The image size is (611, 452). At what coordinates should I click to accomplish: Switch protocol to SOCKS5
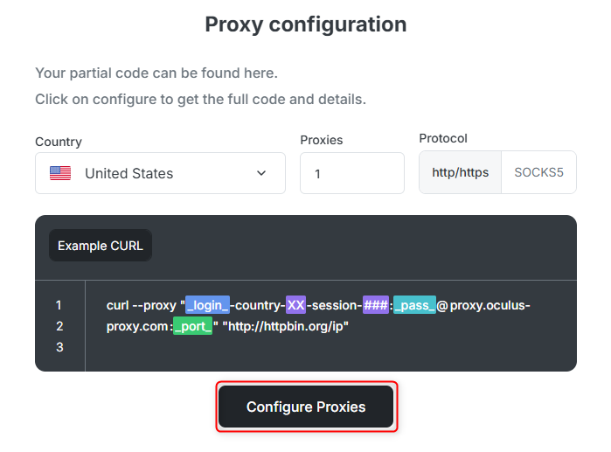(538, 172)
